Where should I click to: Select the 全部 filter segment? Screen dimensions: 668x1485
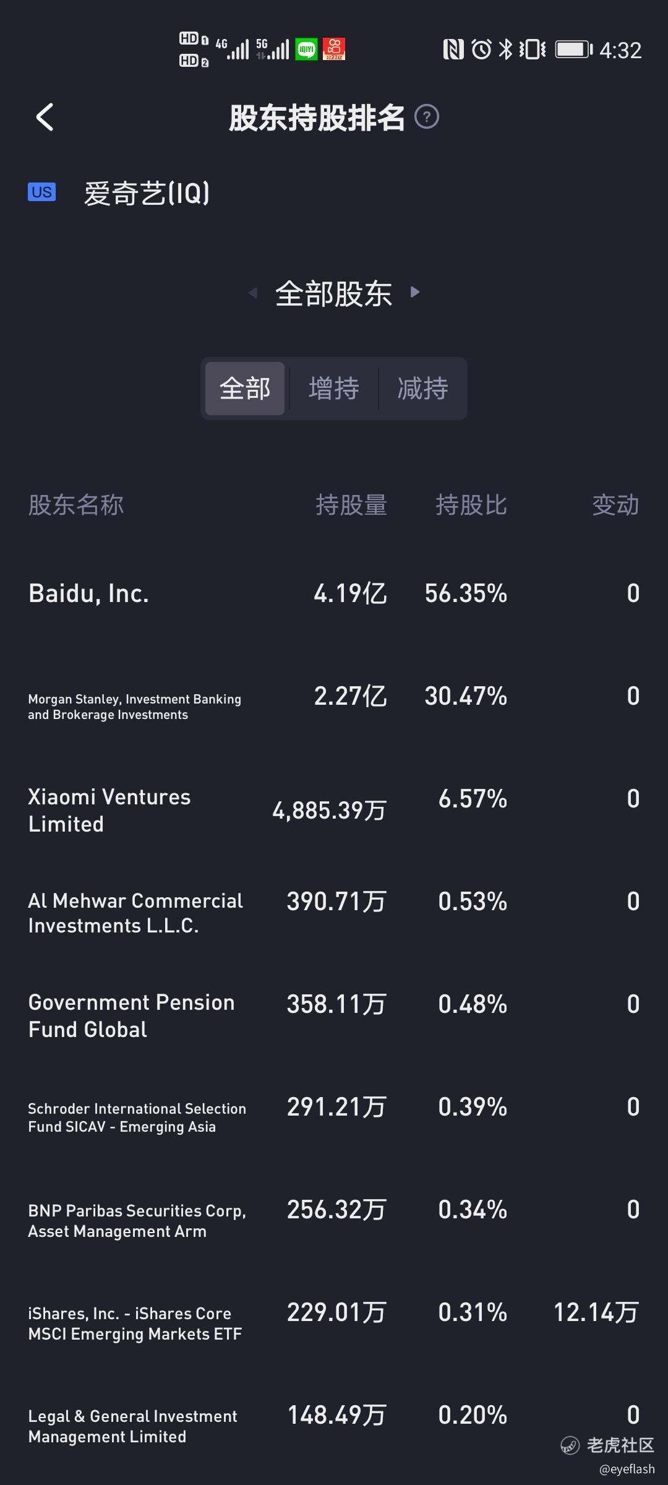245,389
